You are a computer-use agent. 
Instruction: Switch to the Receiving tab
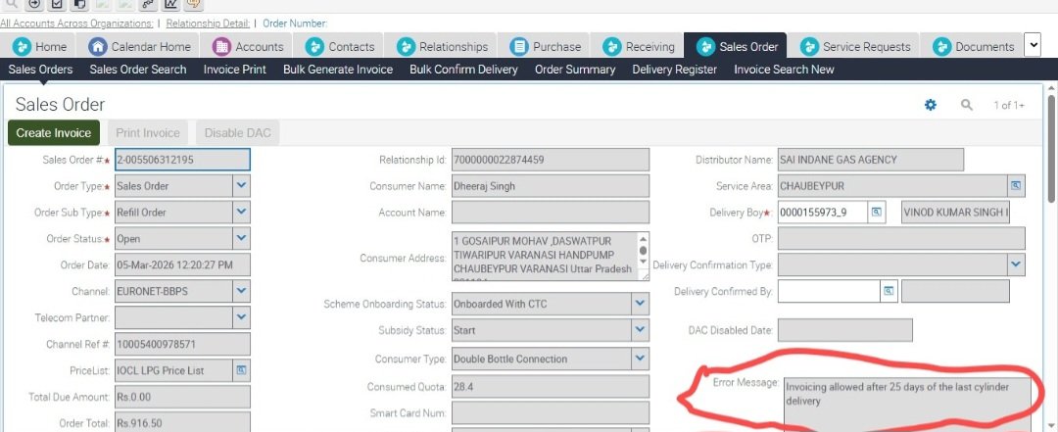(639, 47)
